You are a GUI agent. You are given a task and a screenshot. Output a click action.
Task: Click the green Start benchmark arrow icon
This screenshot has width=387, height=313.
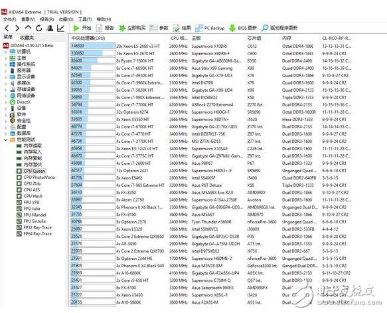click(76, 28)
